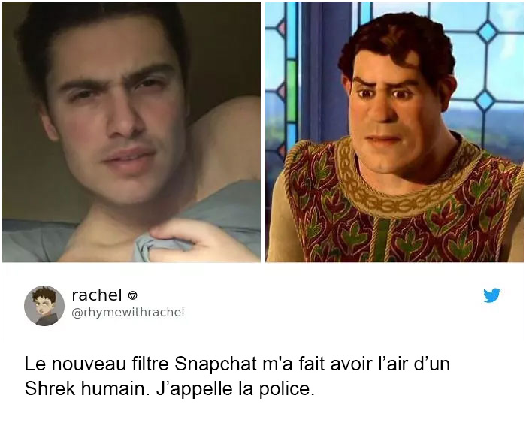Open the left selfie photo
The image size is (526, 426).
[131, 131]
